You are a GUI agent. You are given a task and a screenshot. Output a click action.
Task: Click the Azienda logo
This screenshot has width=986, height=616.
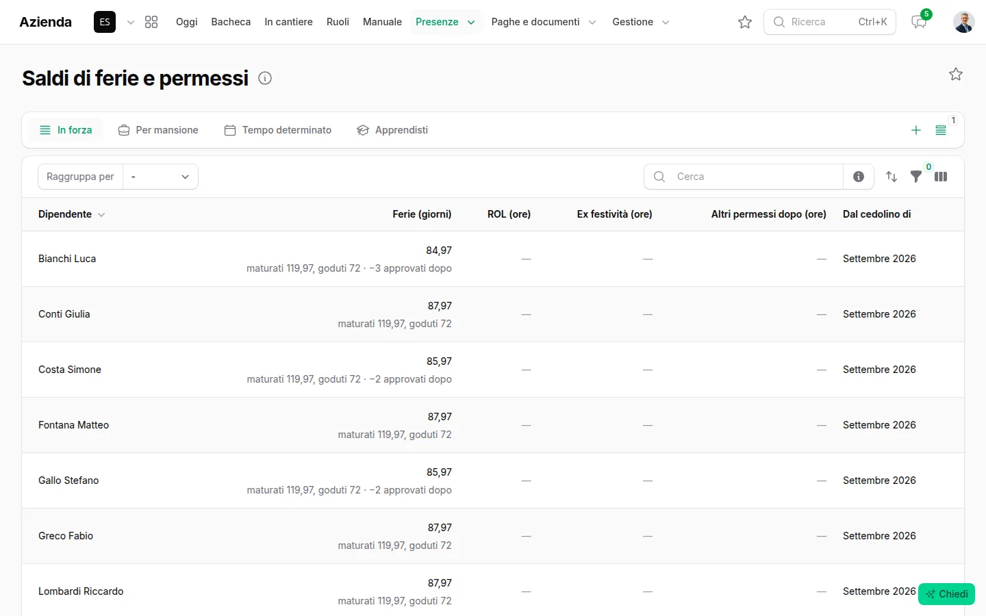coord(46,22)
